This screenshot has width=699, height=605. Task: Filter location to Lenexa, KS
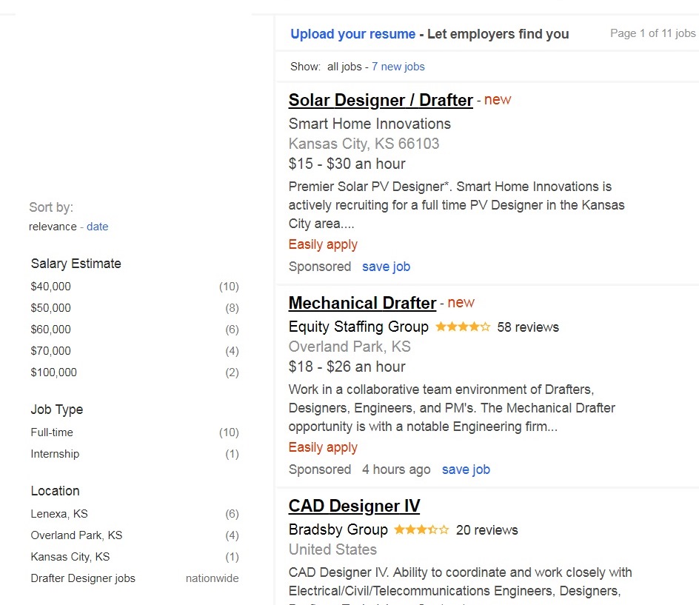coord(59,514)
